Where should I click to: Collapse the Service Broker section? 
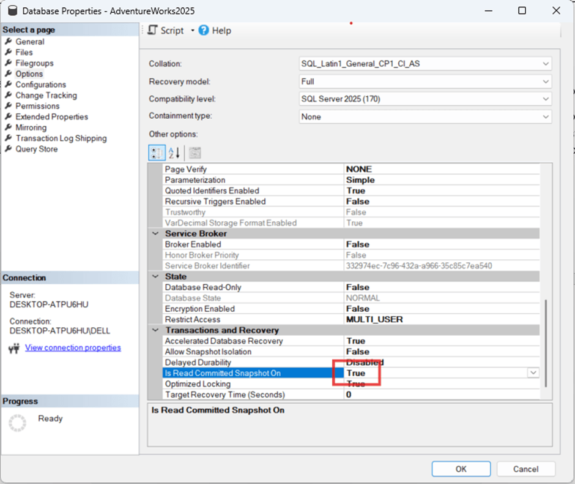click(x=155, y=233)
